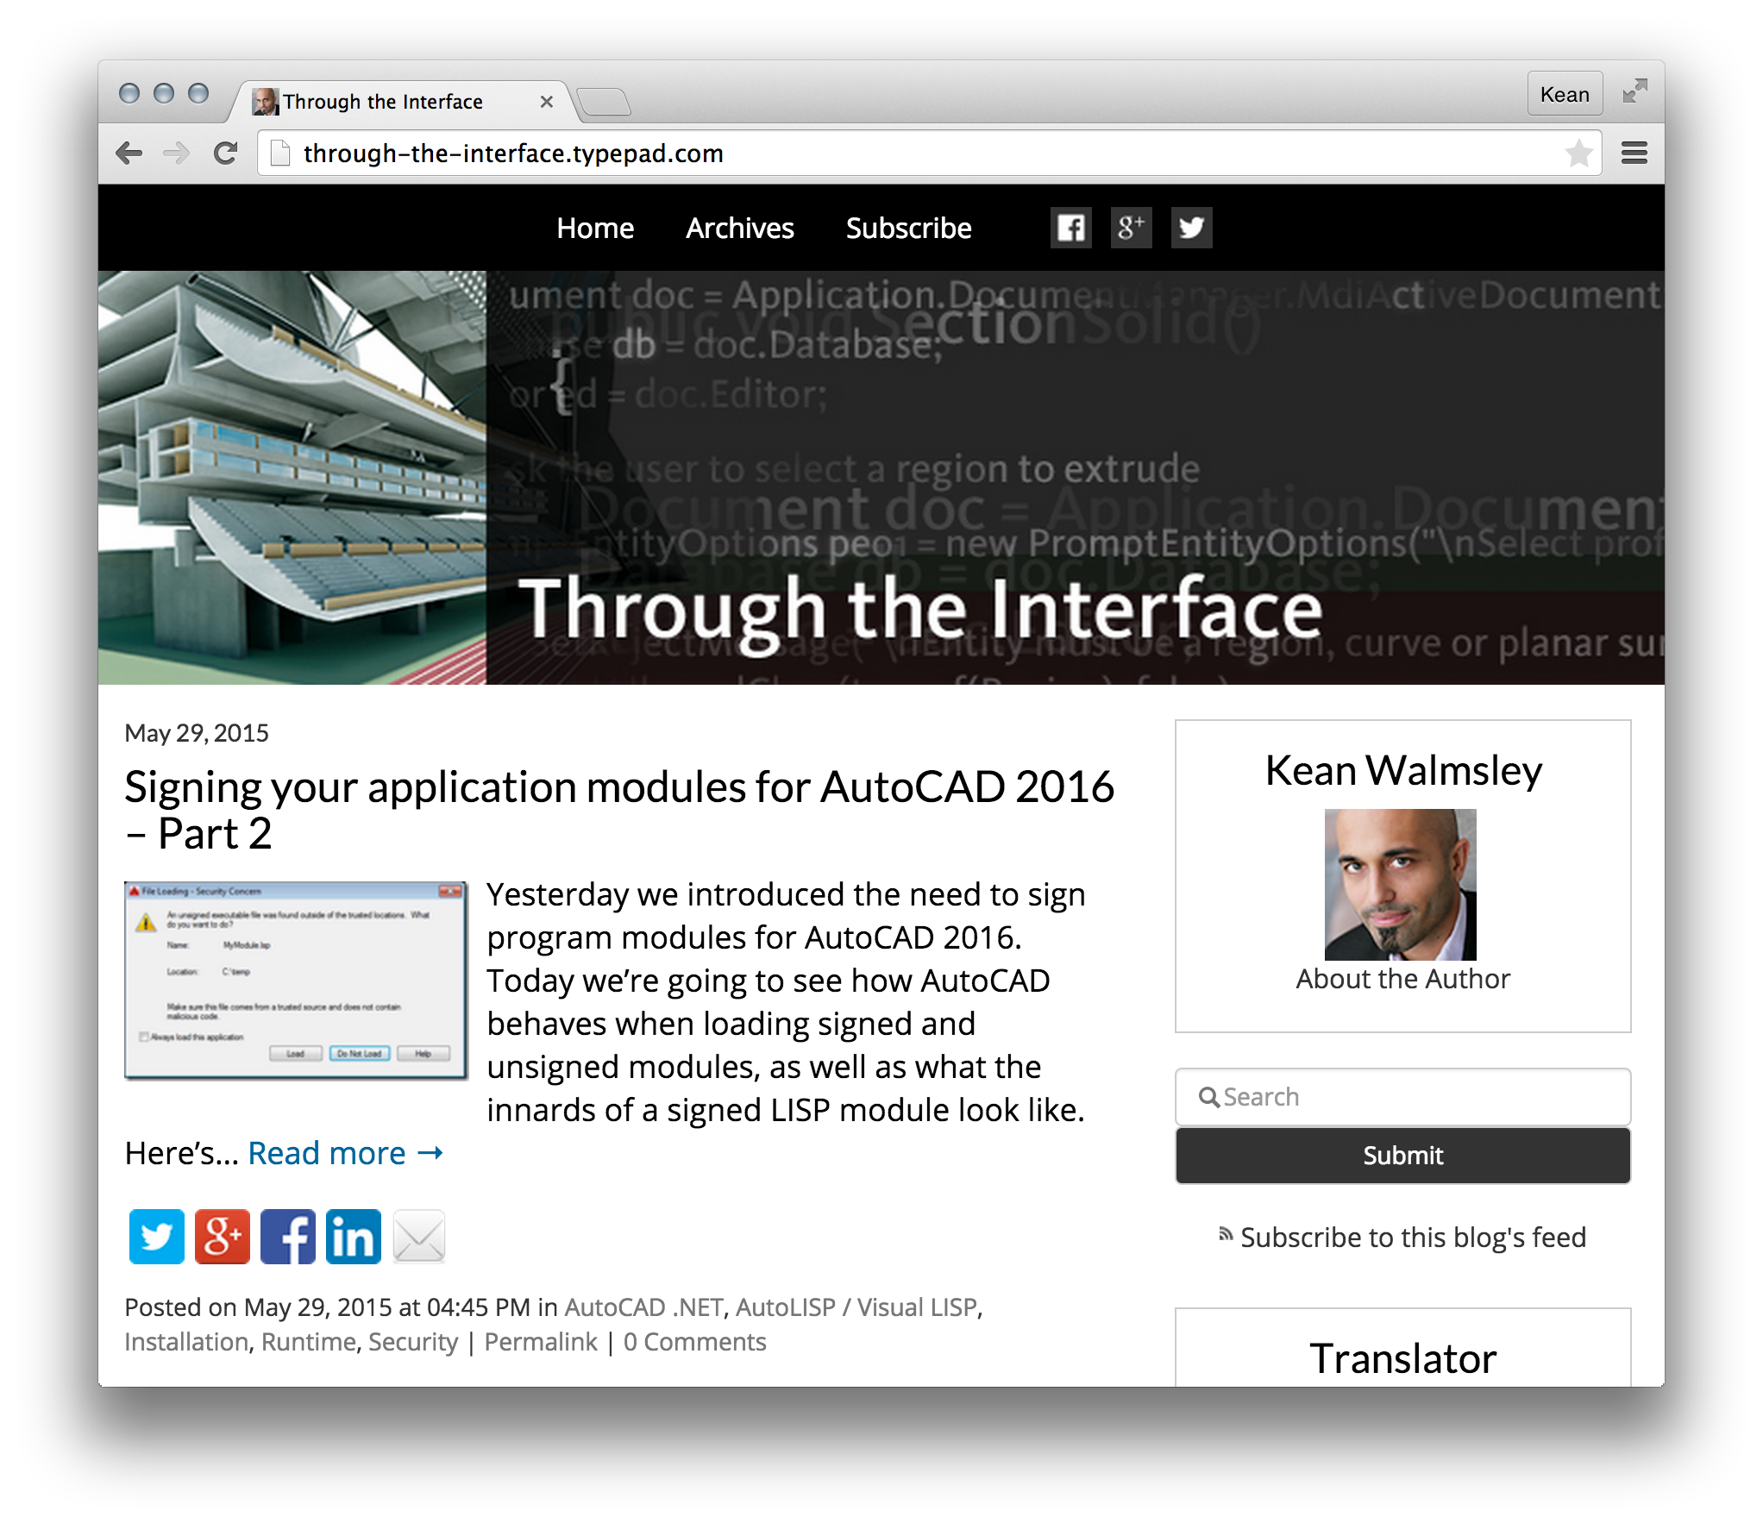The width and height of the screenshot is (1763, 1523).
Task: Open Chrome hamburger menu
Action: coord(1634,154)
